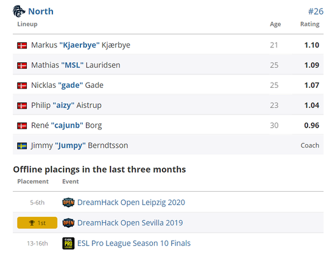The image size is (335, 257).
Task: Open aizy player profile link
Action: [63, 106]
